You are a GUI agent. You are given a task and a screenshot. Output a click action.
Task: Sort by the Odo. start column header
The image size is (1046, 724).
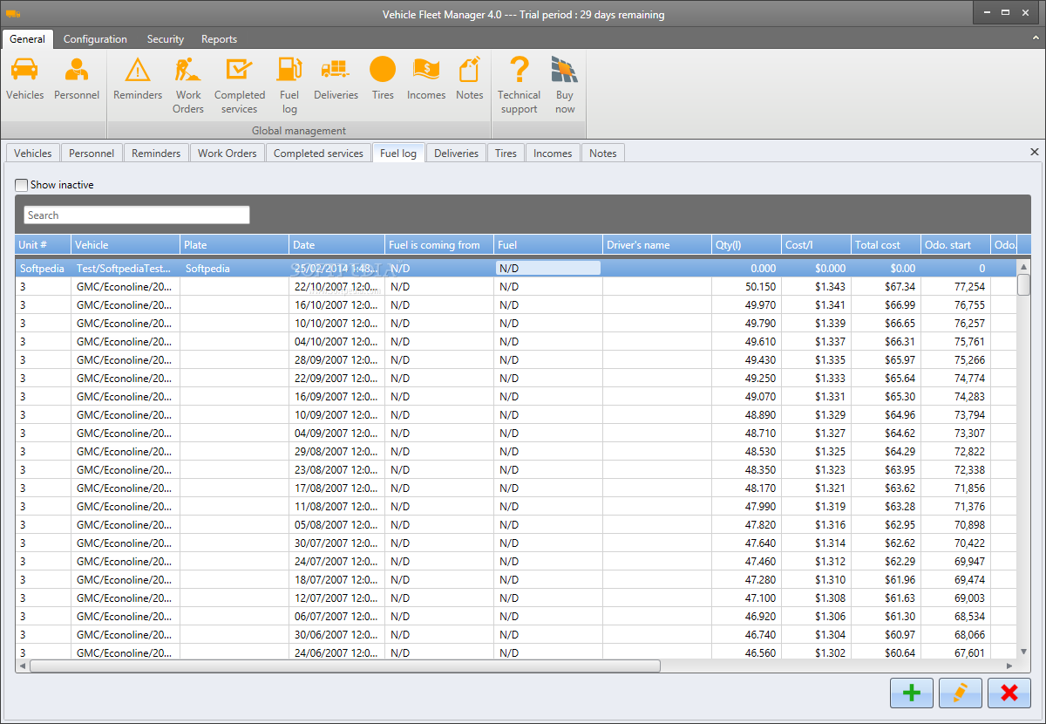pos(955,245)
